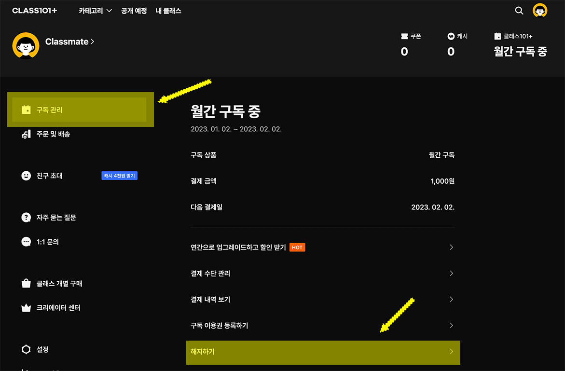
Task: Click the 클래스 개별 구매 shopping bag icon
Action: 27,284
